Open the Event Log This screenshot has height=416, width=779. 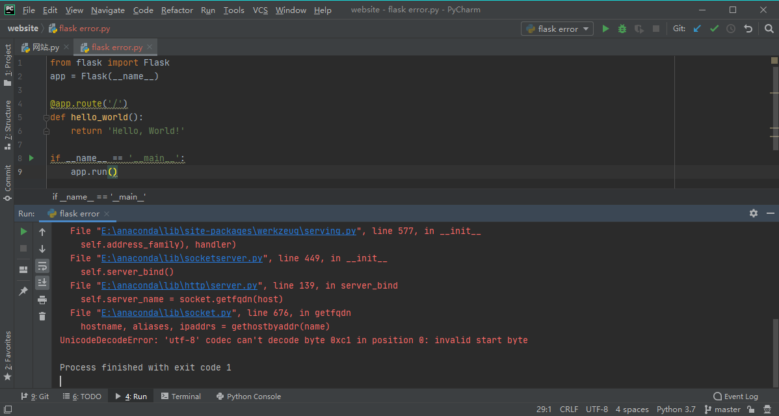(x=735, y=396)
